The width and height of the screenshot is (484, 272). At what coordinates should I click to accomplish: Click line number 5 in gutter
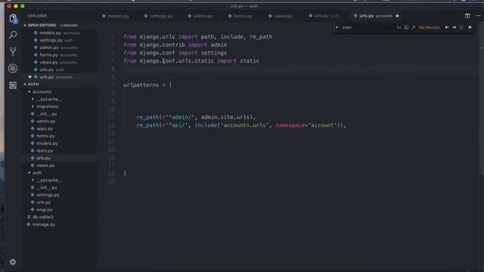(113, 69)
